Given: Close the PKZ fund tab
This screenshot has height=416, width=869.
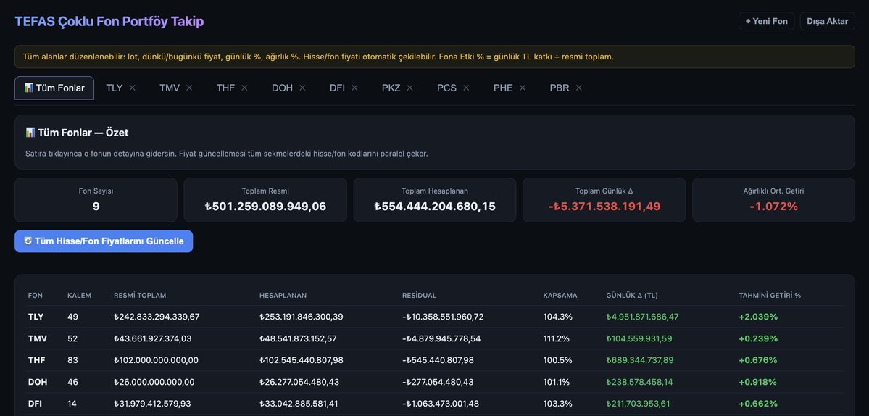Looking at the screenshot, I should [409, 88].
